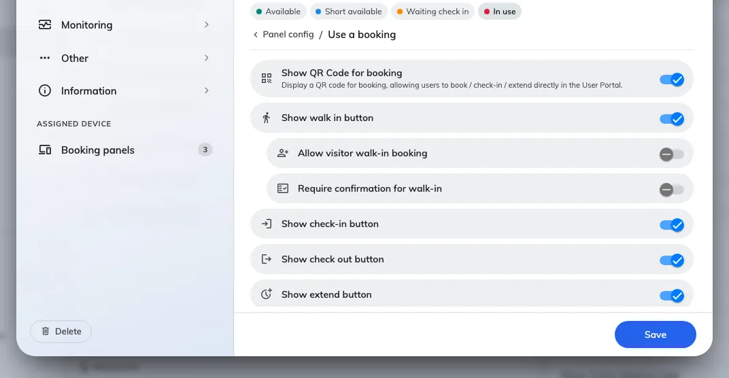This screenshot has height=378, width=729.
Task: Select the Available status tab
Action: pyautogui.click(x=278, y=12)
